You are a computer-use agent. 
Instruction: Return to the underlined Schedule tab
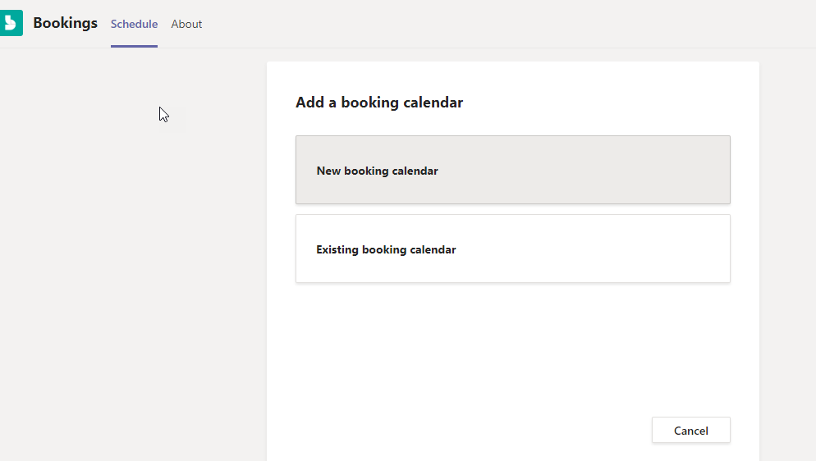click(134, 24)
